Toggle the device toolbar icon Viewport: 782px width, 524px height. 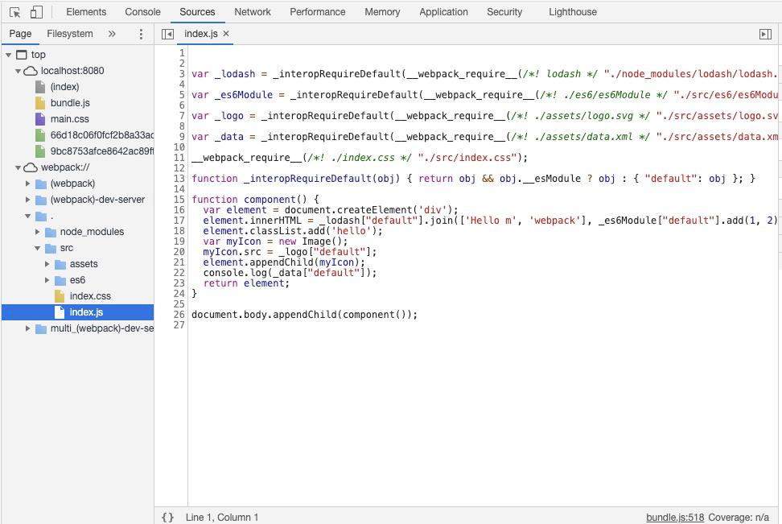click(x=36, y=12)
